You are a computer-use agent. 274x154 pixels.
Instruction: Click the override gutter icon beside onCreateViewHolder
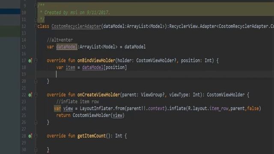[x=30, y=95]
